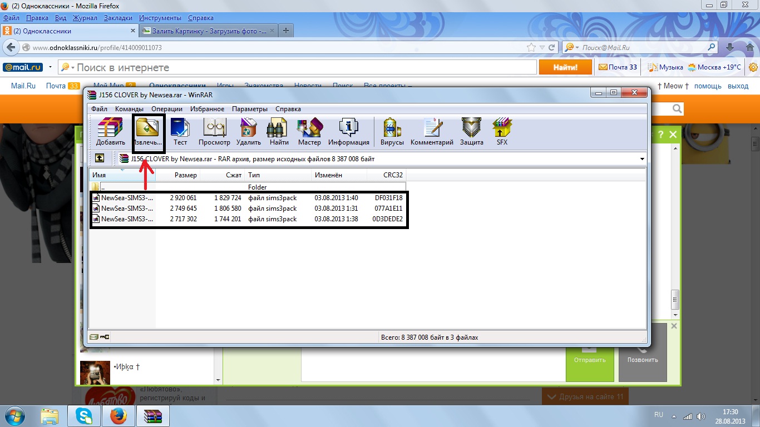Expand the WinRAR archive path dropdown

click(643, 159)
